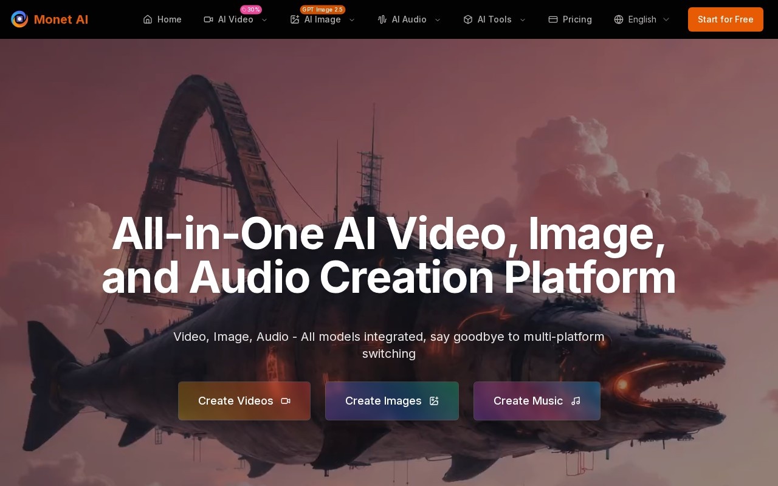Open the AI Audio menu label
This screenshot has width=778, height=486.
coord(409,19)
